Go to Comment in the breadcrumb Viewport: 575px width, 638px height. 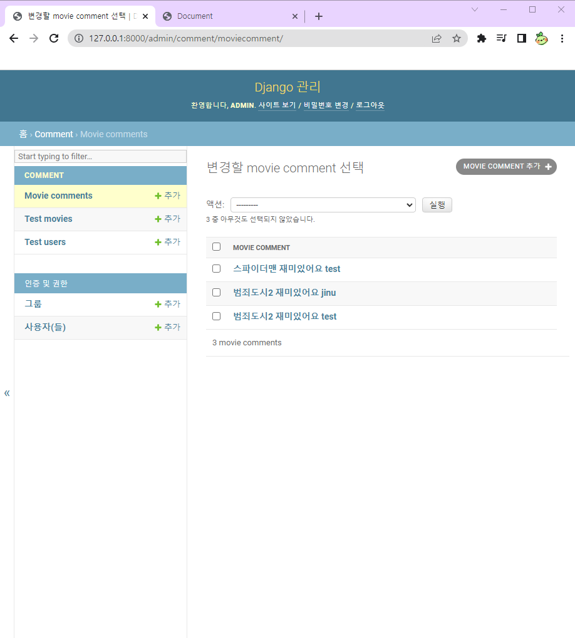tap(54, 134)
